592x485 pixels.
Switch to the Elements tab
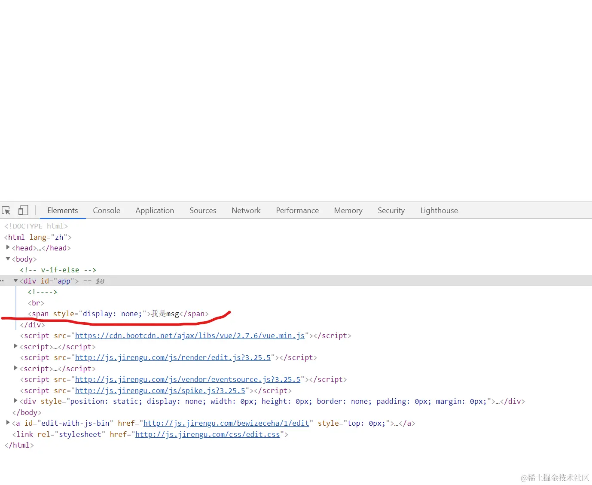coord(63,210)
